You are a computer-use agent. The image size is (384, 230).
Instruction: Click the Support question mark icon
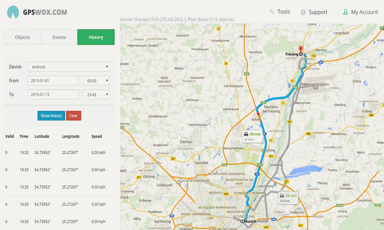(303, 12)
